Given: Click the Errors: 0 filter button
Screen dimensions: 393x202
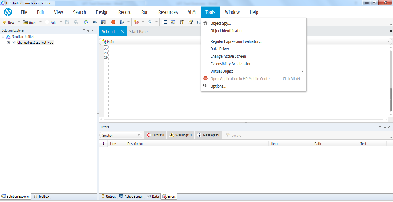Looking at the screenshot, I should pyautogui.click(x=155, y=135).
